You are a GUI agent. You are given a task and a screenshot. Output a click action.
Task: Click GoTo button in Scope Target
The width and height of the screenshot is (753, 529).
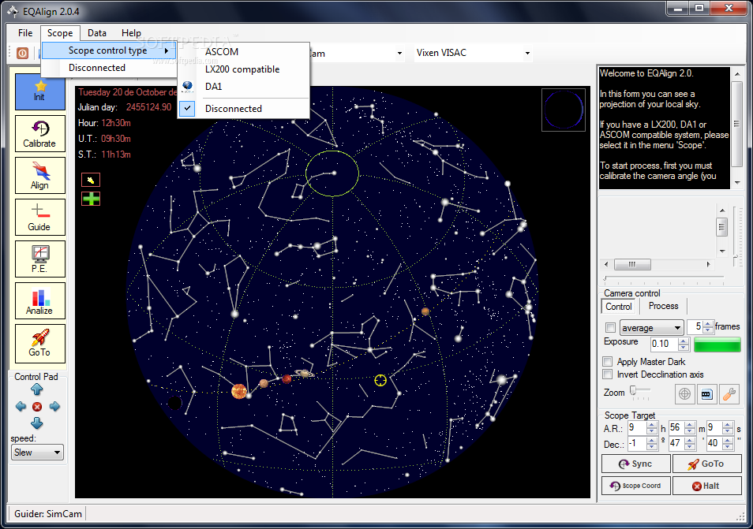point(706,464)
